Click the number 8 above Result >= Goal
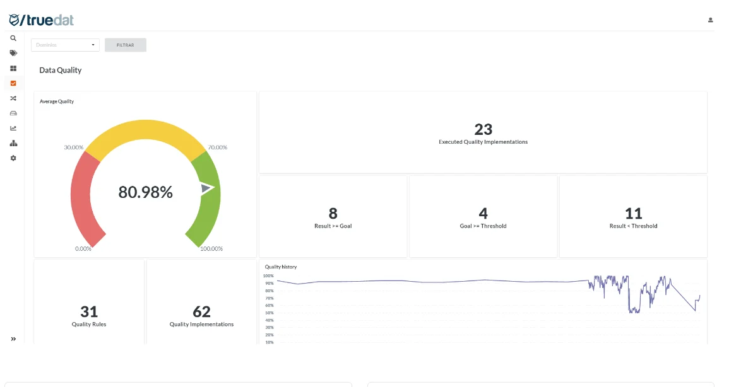741x387 pixels. click(x=333, y=213)
